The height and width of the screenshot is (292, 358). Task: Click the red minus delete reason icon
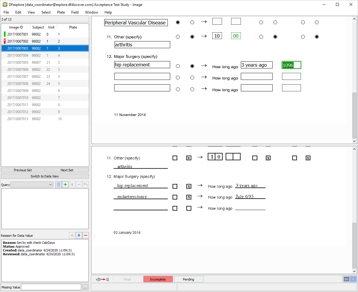[x=86, y=235]
